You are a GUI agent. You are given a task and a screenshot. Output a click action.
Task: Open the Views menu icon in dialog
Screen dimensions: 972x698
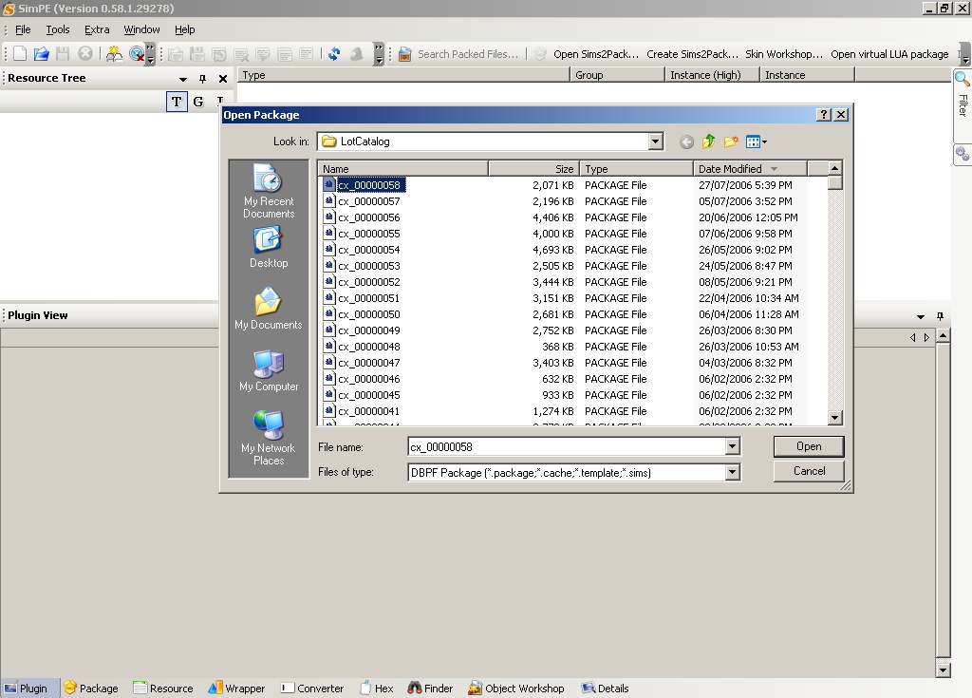click(756, 142)
